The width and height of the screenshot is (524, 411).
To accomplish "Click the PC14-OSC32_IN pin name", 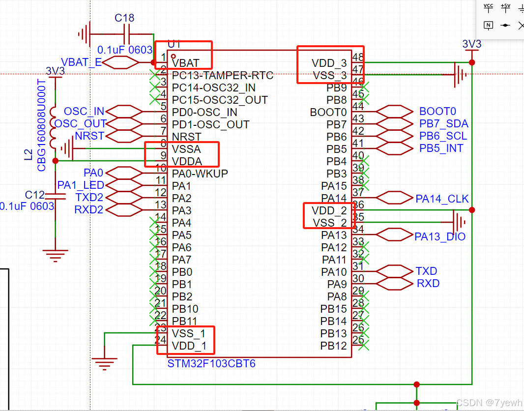I will (213, 88).
